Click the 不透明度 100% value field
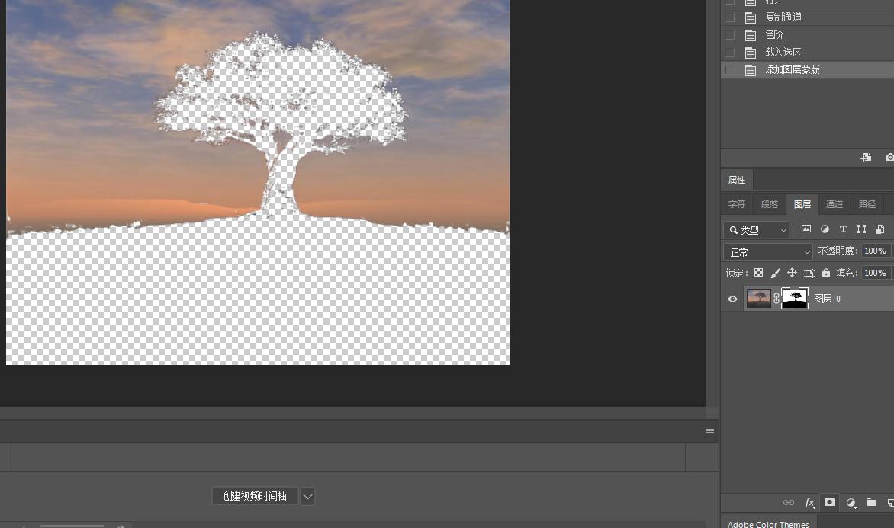894x528 pixels. coord(875,251)
